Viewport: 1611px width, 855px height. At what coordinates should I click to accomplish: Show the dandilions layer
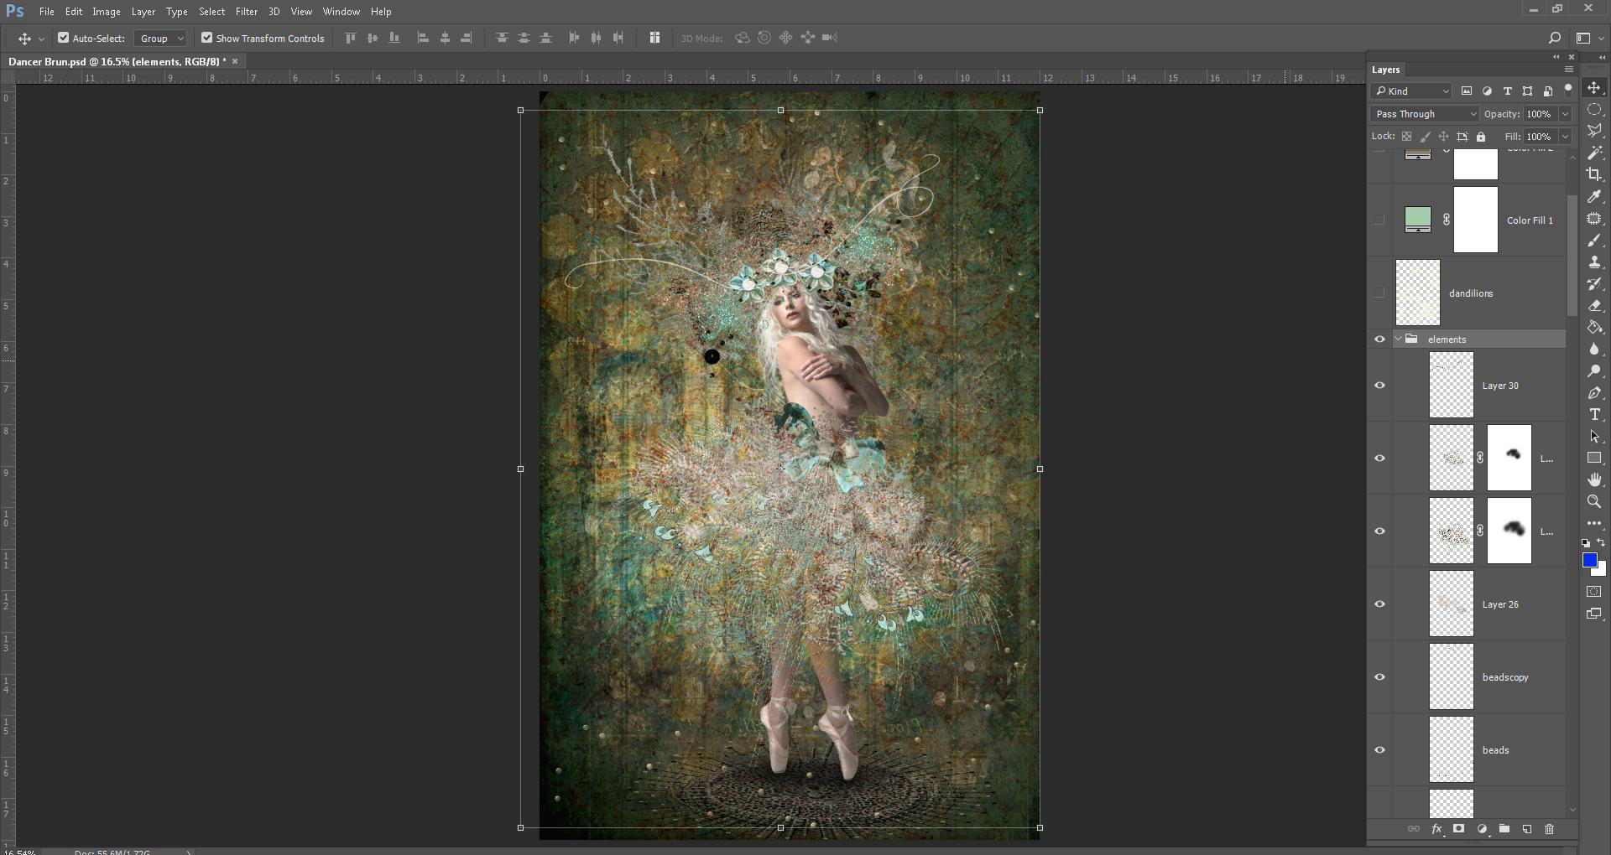[x=1379, y=293]
